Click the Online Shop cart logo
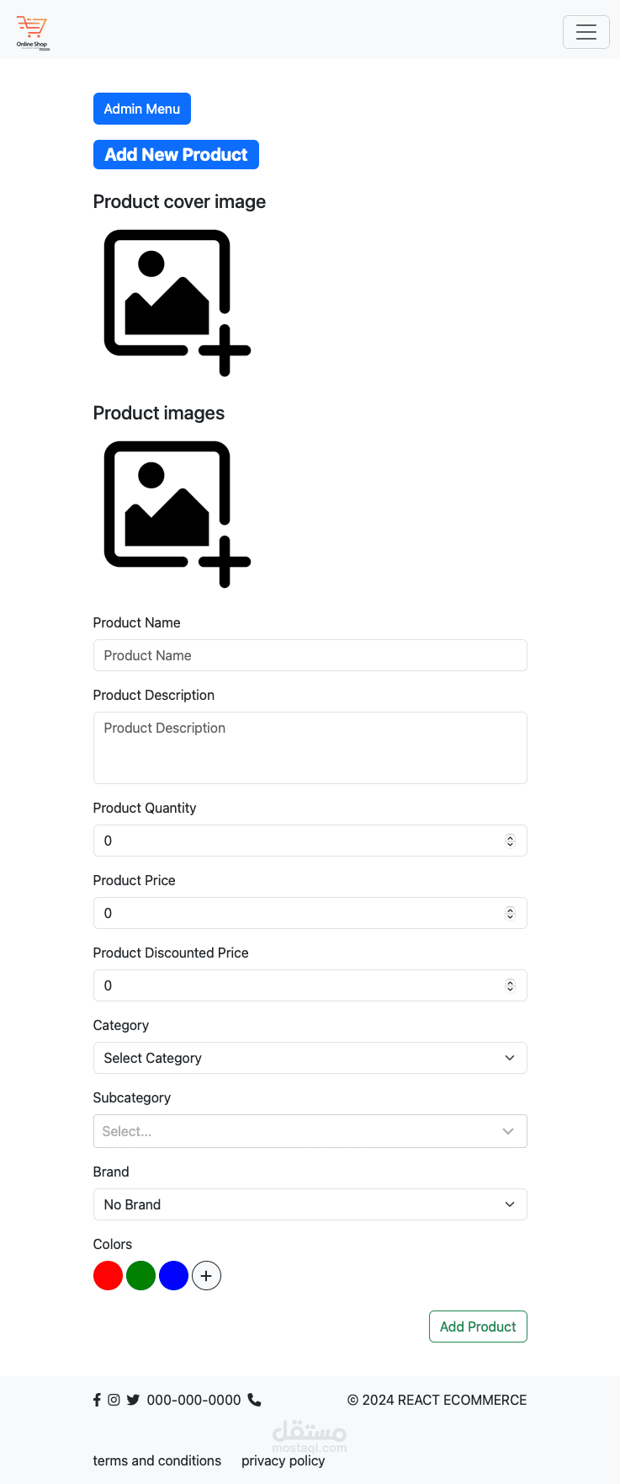The width and height of the screenshot is (620, 1484). click(33, 33)
